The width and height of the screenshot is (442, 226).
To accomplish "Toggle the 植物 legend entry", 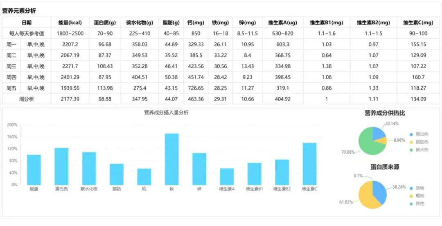I will 417,196.
